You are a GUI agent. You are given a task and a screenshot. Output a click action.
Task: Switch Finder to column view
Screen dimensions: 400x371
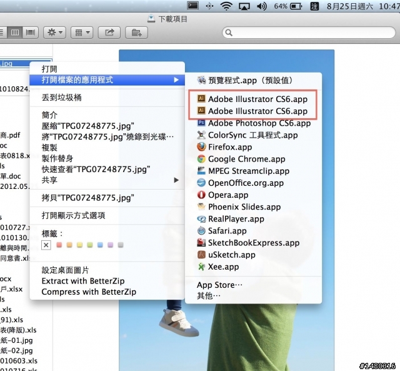pyautogui.click(x=15, y=33)
